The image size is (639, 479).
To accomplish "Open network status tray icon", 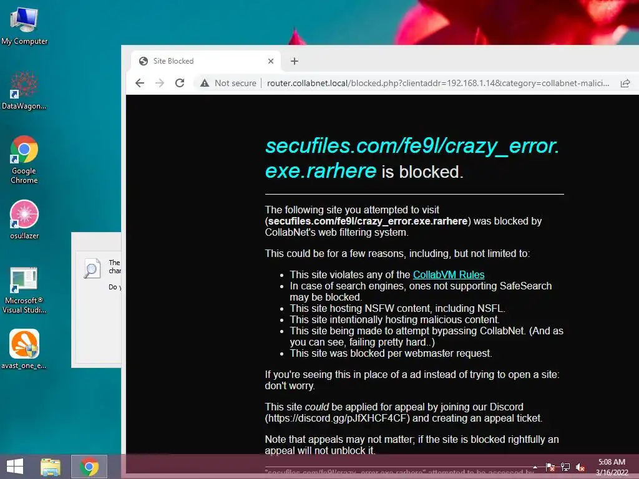I will [565, 467].
